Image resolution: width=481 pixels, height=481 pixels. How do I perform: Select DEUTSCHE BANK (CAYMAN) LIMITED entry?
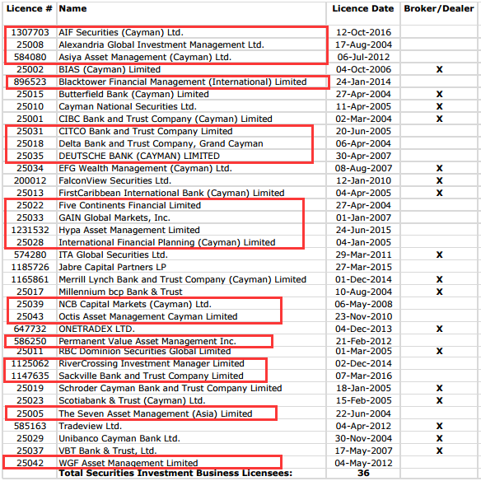[139, 156]
